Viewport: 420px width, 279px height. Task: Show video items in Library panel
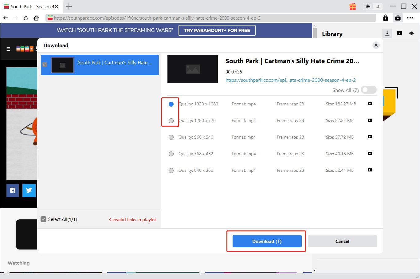click(399, 33)
